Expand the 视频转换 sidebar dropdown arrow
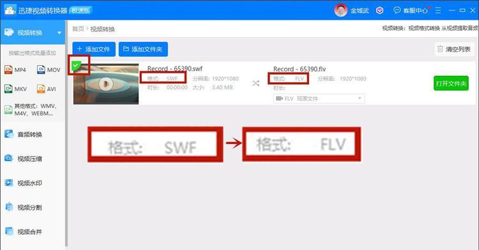 [x=59, y=33]
